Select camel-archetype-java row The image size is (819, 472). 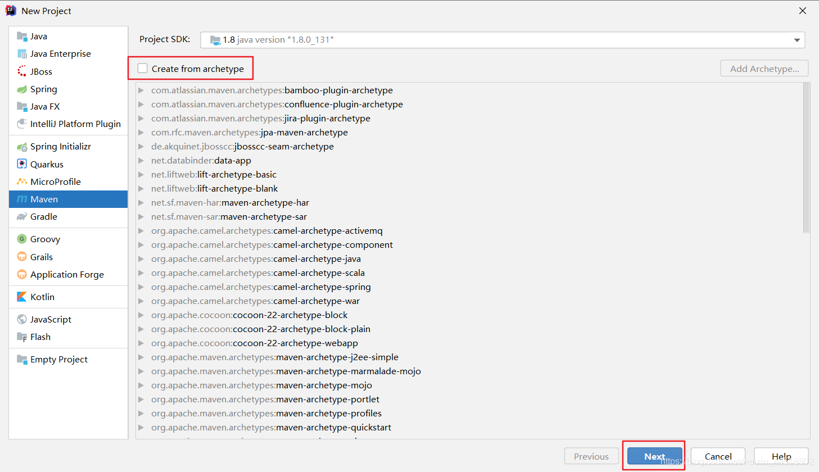coord(470,259)
